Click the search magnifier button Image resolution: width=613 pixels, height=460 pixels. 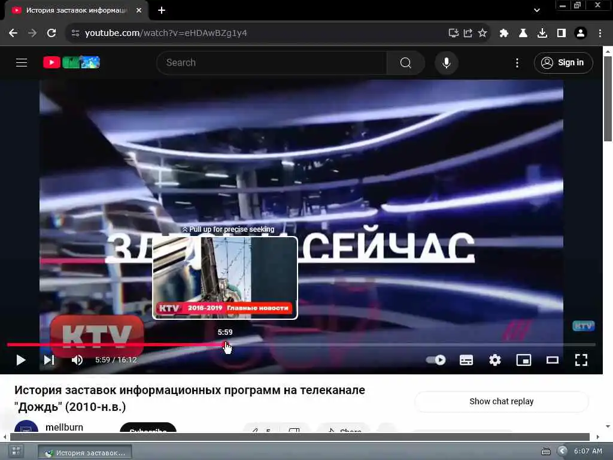(406, 62)
